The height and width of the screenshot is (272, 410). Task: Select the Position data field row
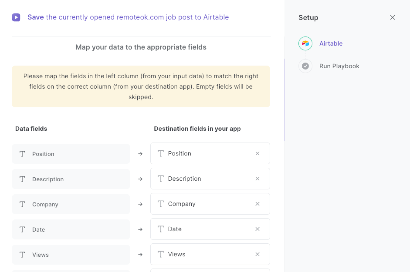click(71, 154)
